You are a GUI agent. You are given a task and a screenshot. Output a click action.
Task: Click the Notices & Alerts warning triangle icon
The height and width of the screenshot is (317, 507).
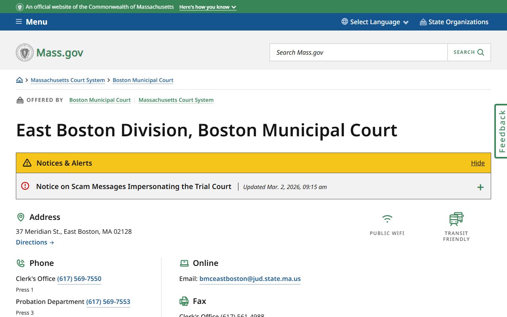coord(27,163)
